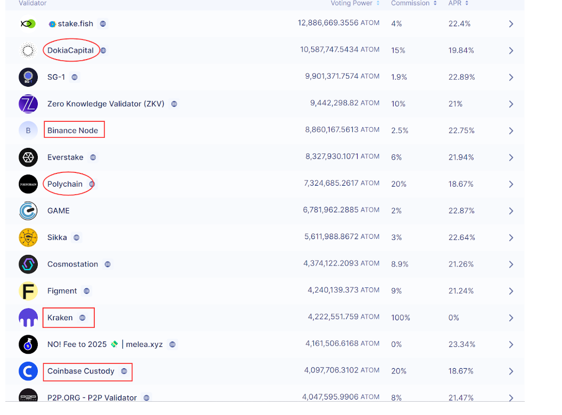Expand the Binance Node row chevron

coord(511,131)
